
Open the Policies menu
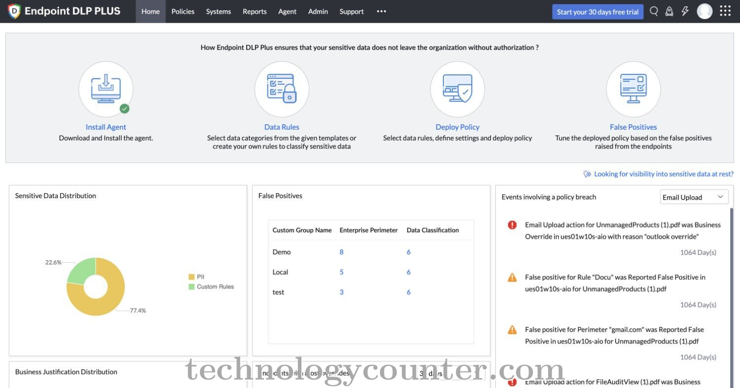[x=183, y=11]
